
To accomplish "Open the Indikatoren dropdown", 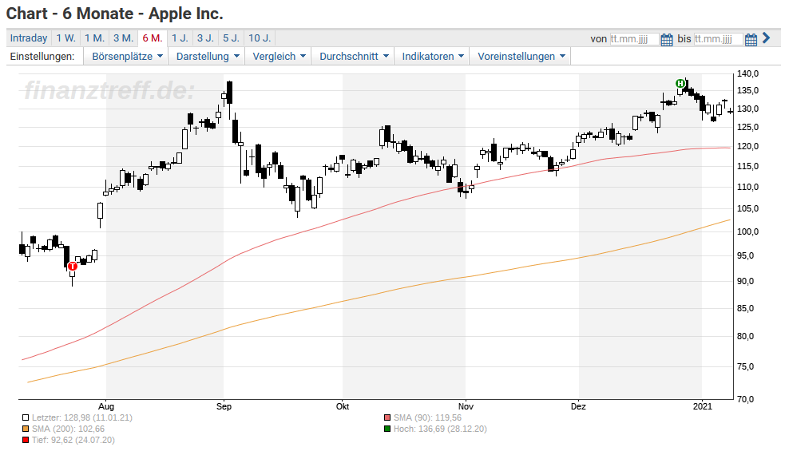I will 433,56.
